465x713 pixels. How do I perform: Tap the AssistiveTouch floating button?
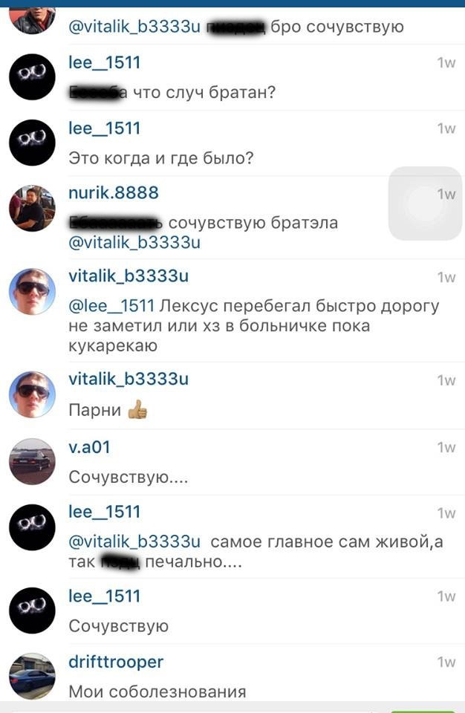(x=426, y=203)
